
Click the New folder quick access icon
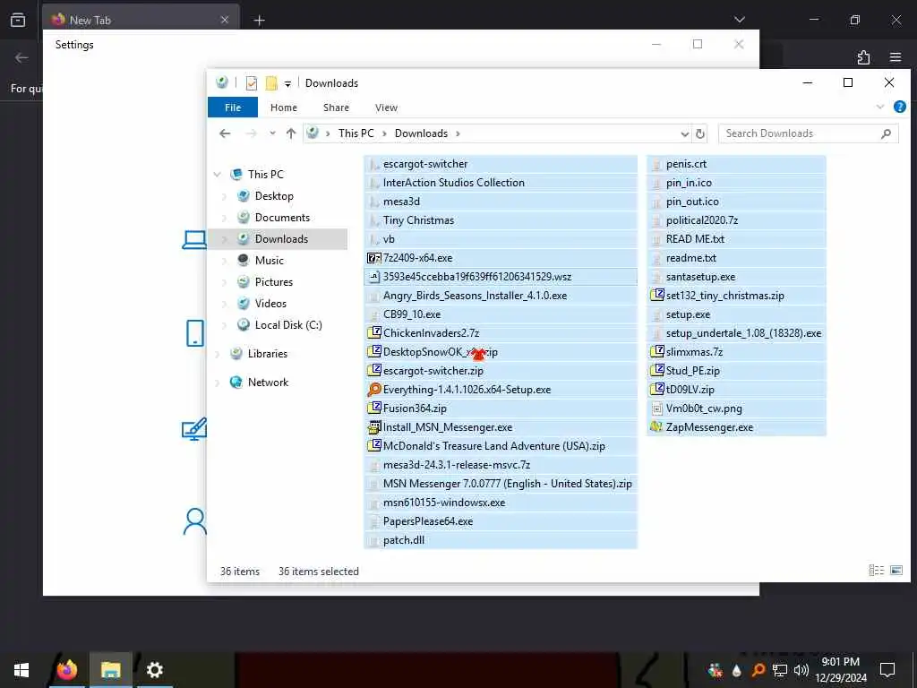coord(271,83)
